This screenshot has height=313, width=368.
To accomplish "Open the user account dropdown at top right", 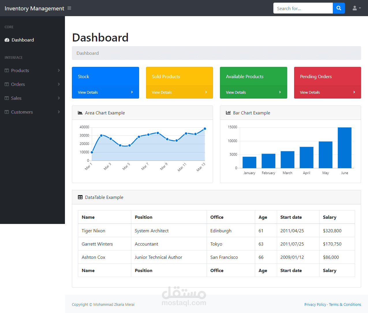I will point(356,8).
